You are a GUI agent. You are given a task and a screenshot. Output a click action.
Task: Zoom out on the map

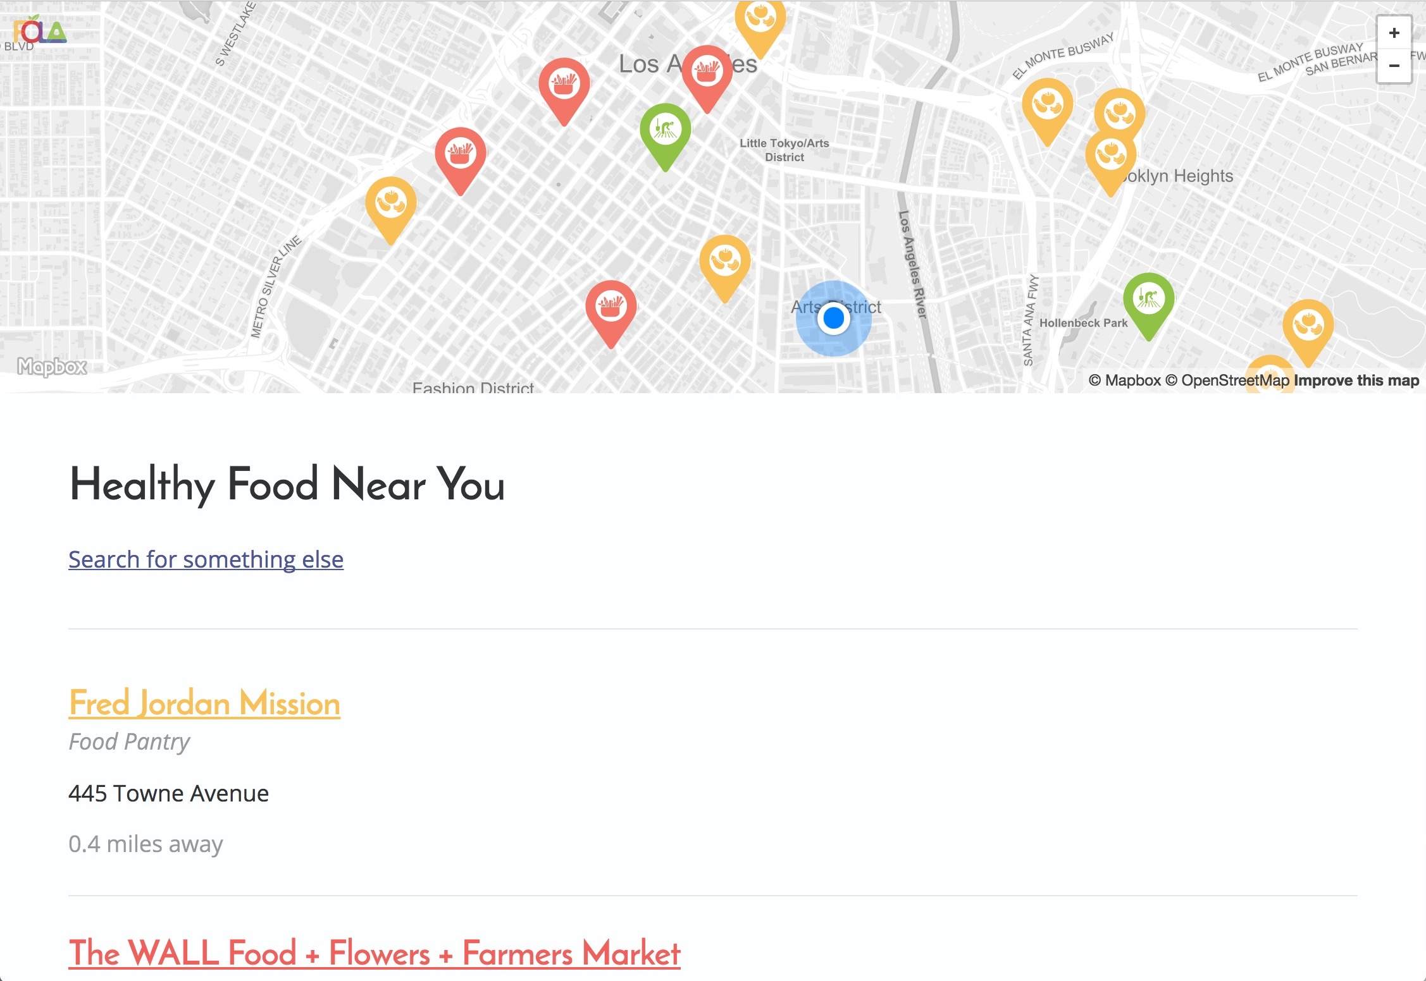pos(1394,66)
